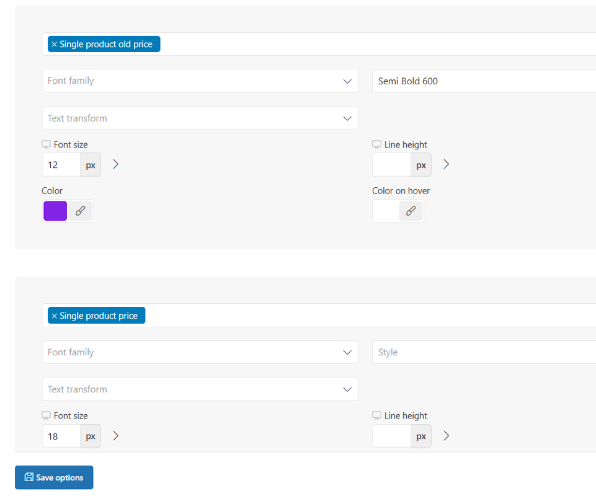Open the first Font family dropdown

[200, 81]
